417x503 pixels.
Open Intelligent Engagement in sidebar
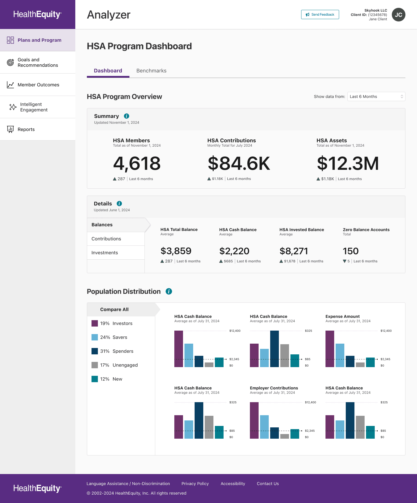tap(38, 107)
